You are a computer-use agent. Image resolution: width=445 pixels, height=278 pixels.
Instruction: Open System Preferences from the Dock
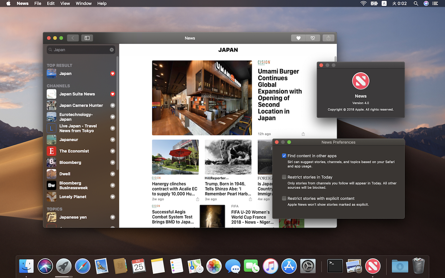(308, 266)
